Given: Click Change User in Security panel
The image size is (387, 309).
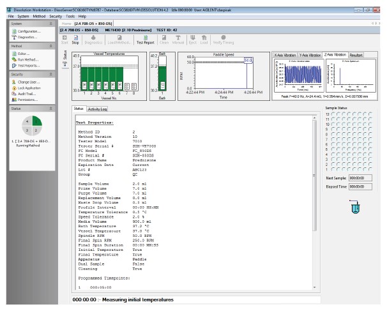Looking at the screenshot, I should click(x=26, y=82).
